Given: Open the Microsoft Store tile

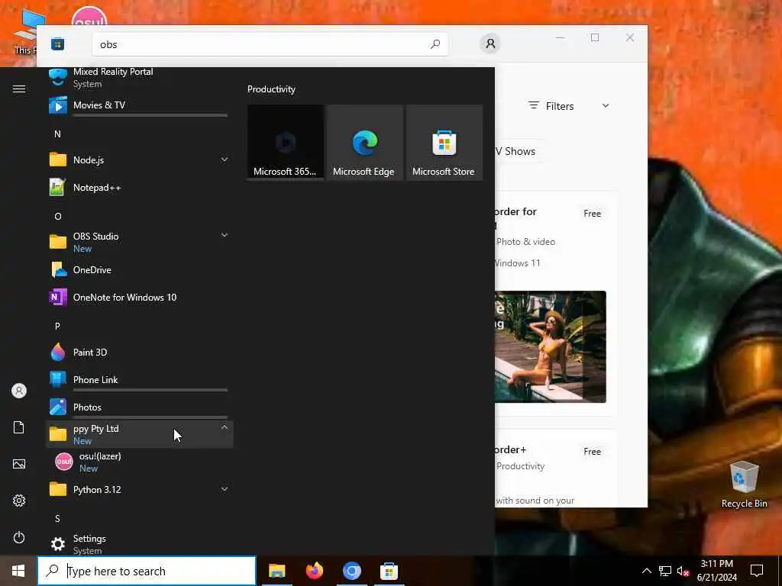Looking at the screenshot, I should pos(444,143).
